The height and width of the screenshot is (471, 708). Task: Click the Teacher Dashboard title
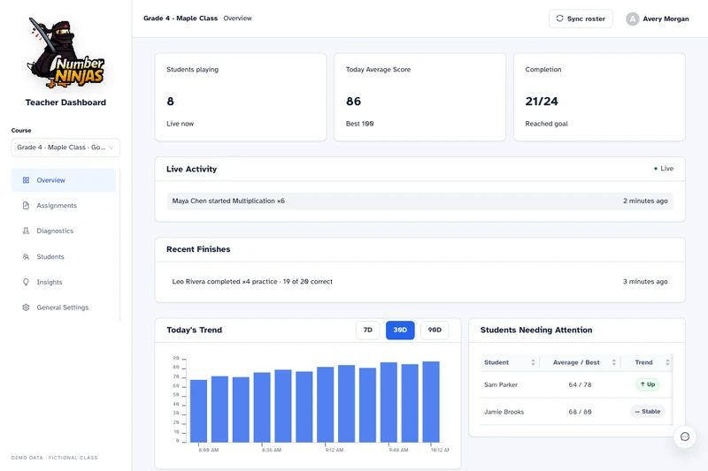coord(65,103)
